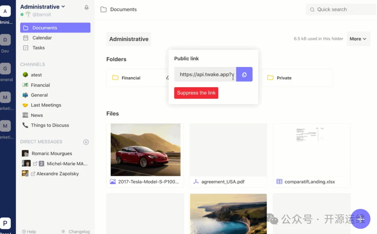Click the Quick search magnifier icon

[312, 9]
